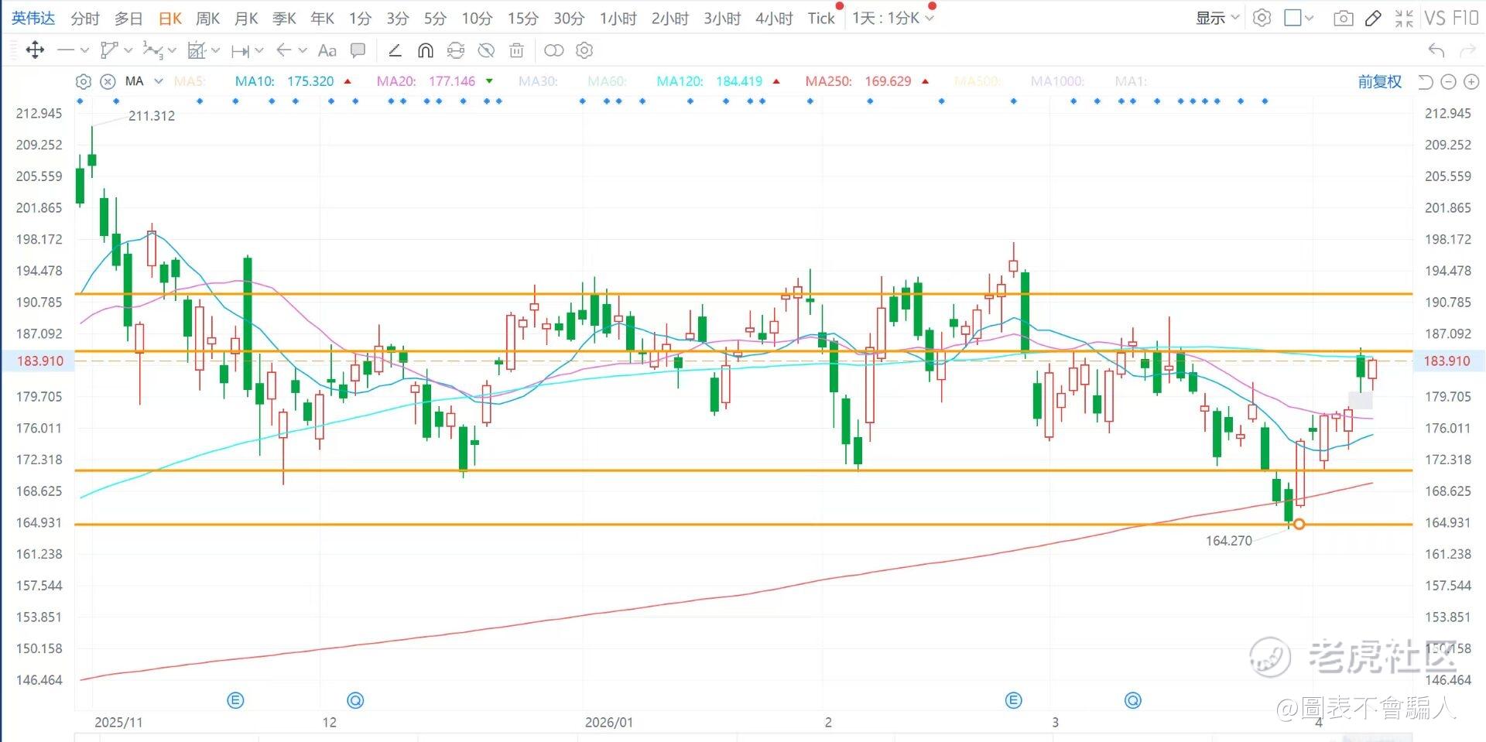1486x742 pixels.
Task: Select the arrow annotation tool
Action: point(284,50)
